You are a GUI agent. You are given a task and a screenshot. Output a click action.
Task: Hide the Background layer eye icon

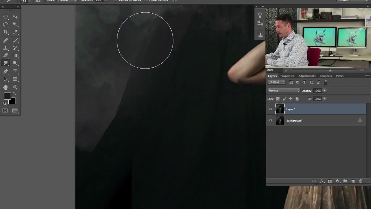pos(271,121)
